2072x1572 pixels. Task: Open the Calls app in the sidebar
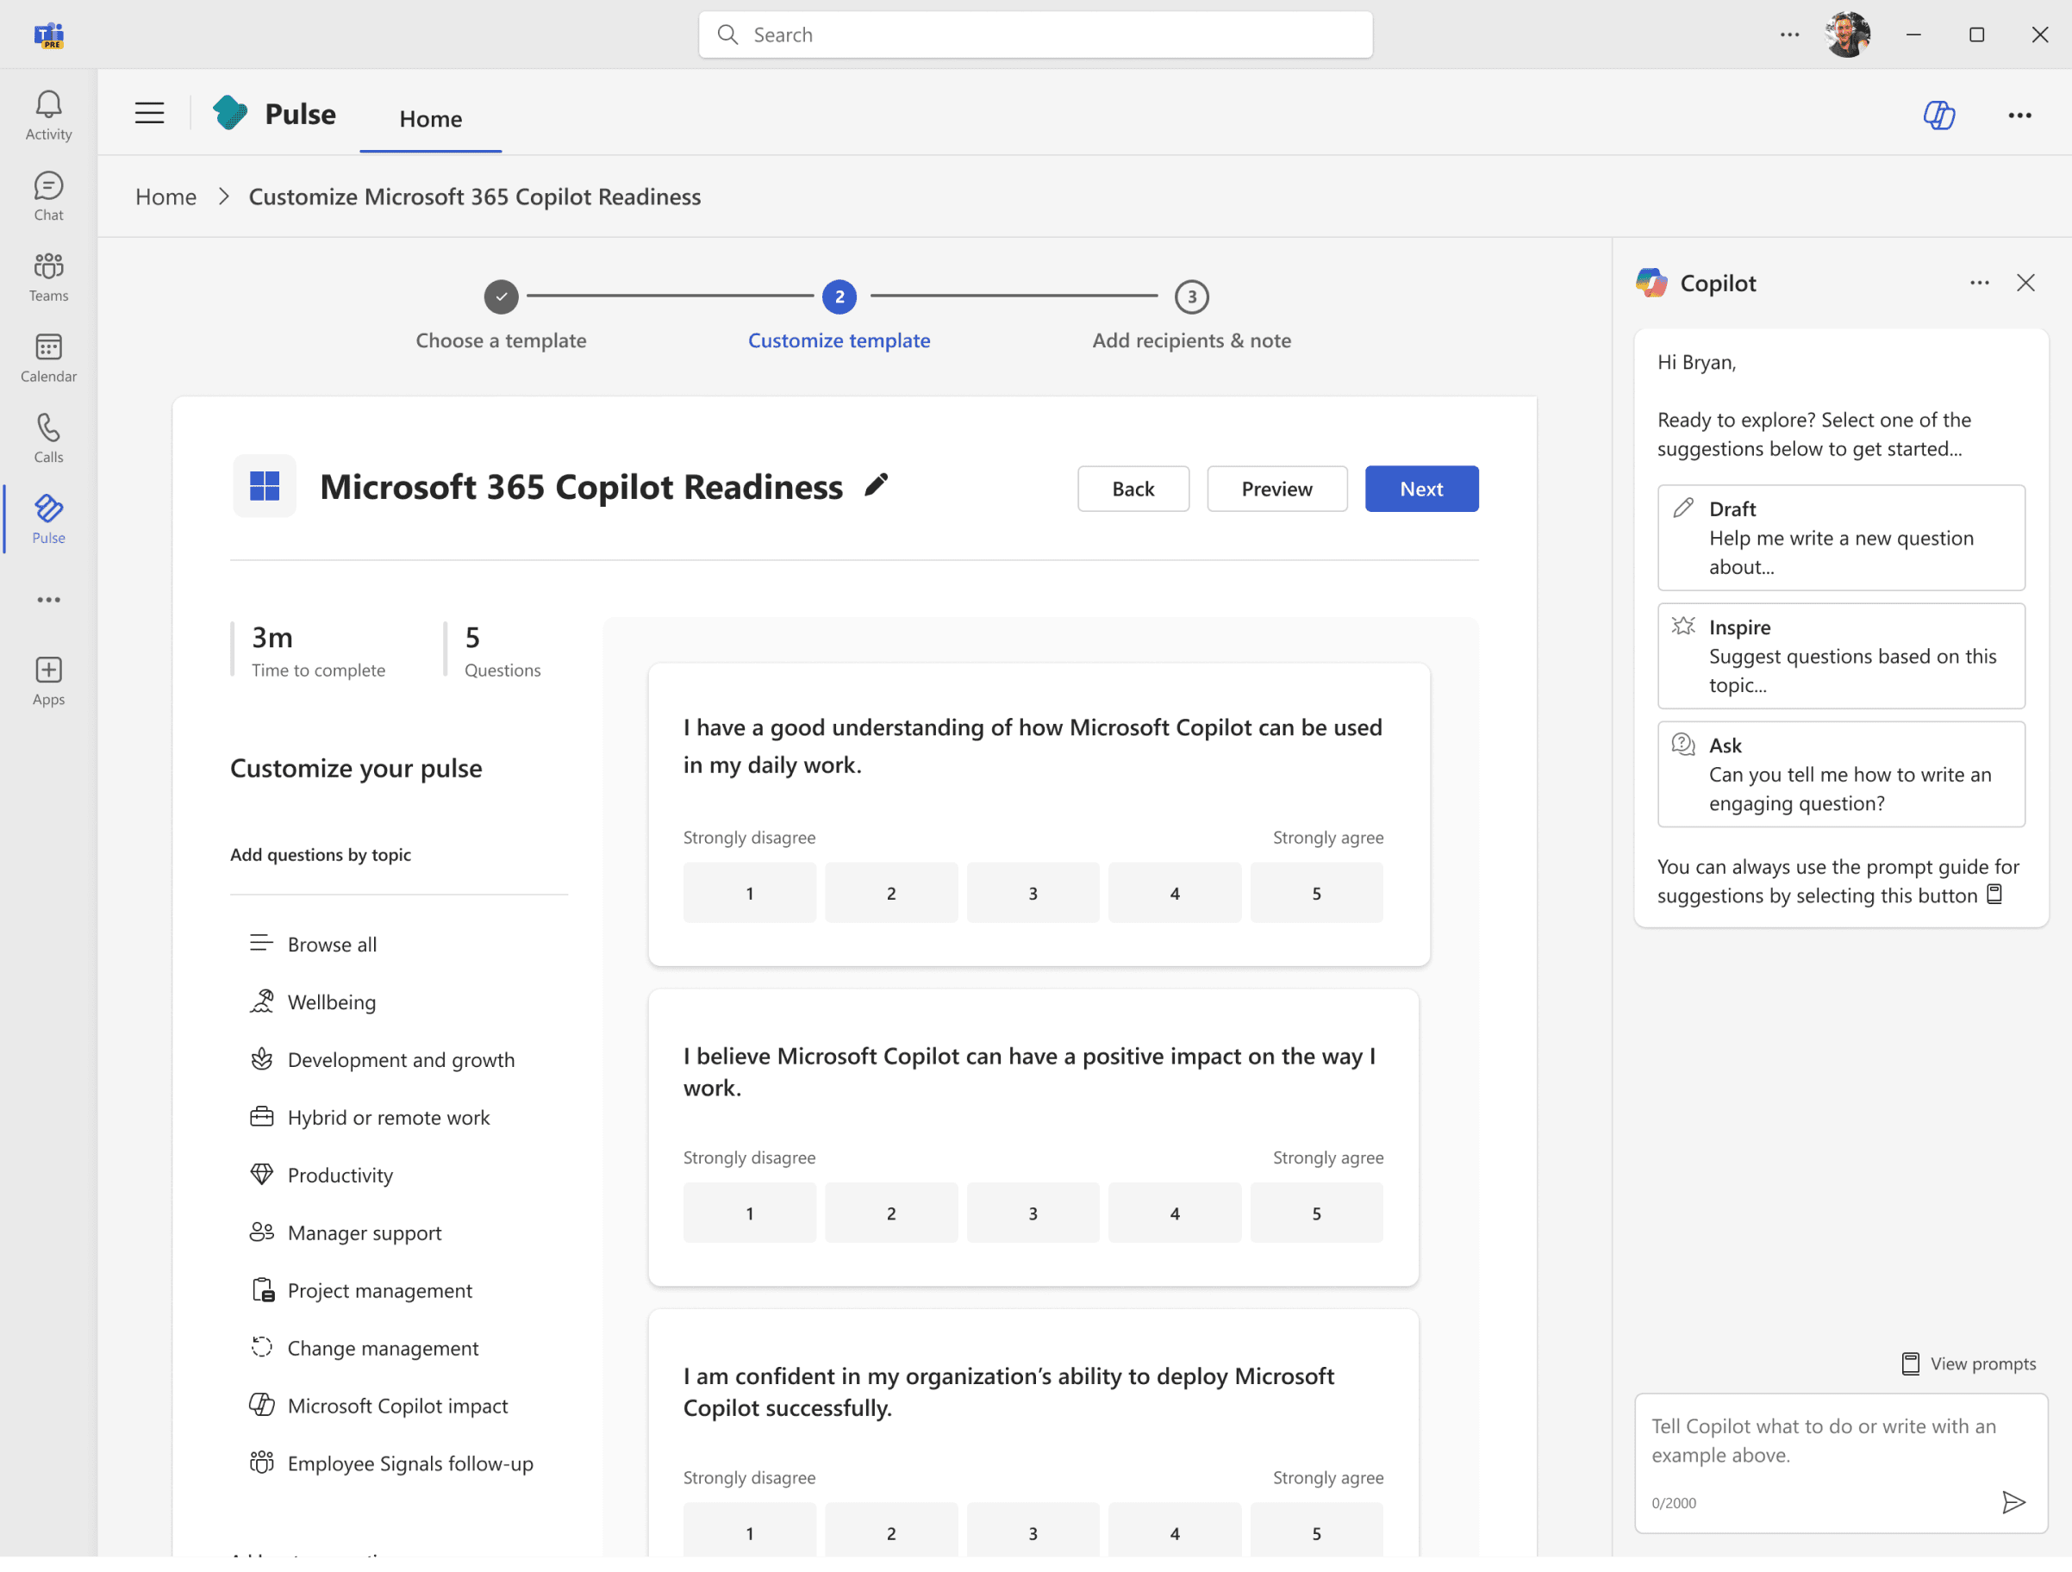49,439
